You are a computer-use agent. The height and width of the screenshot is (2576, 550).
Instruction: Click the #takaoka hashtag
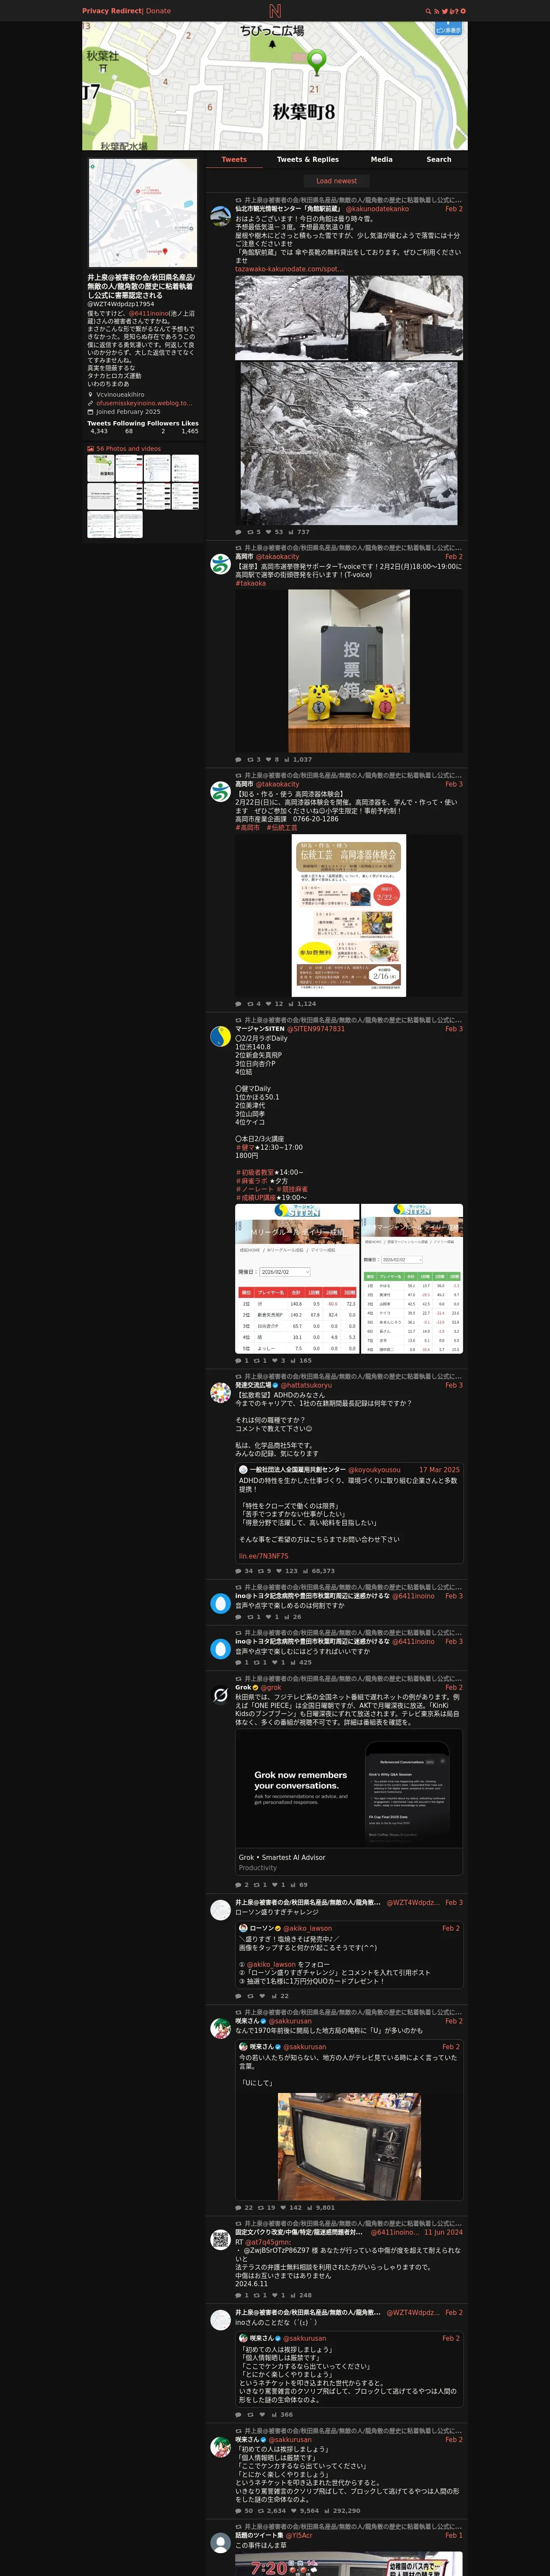251,584
